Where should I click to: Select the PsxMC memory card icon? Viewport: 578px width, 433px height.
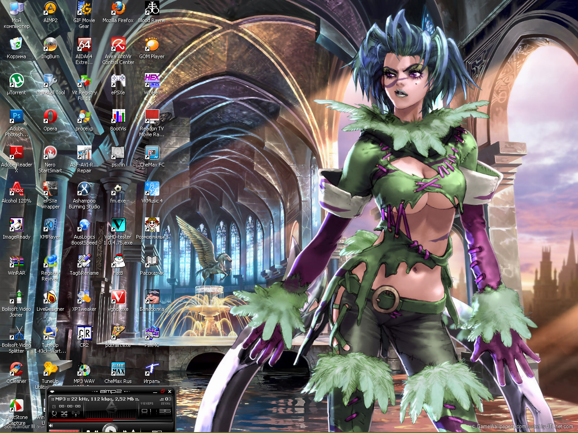152,333
